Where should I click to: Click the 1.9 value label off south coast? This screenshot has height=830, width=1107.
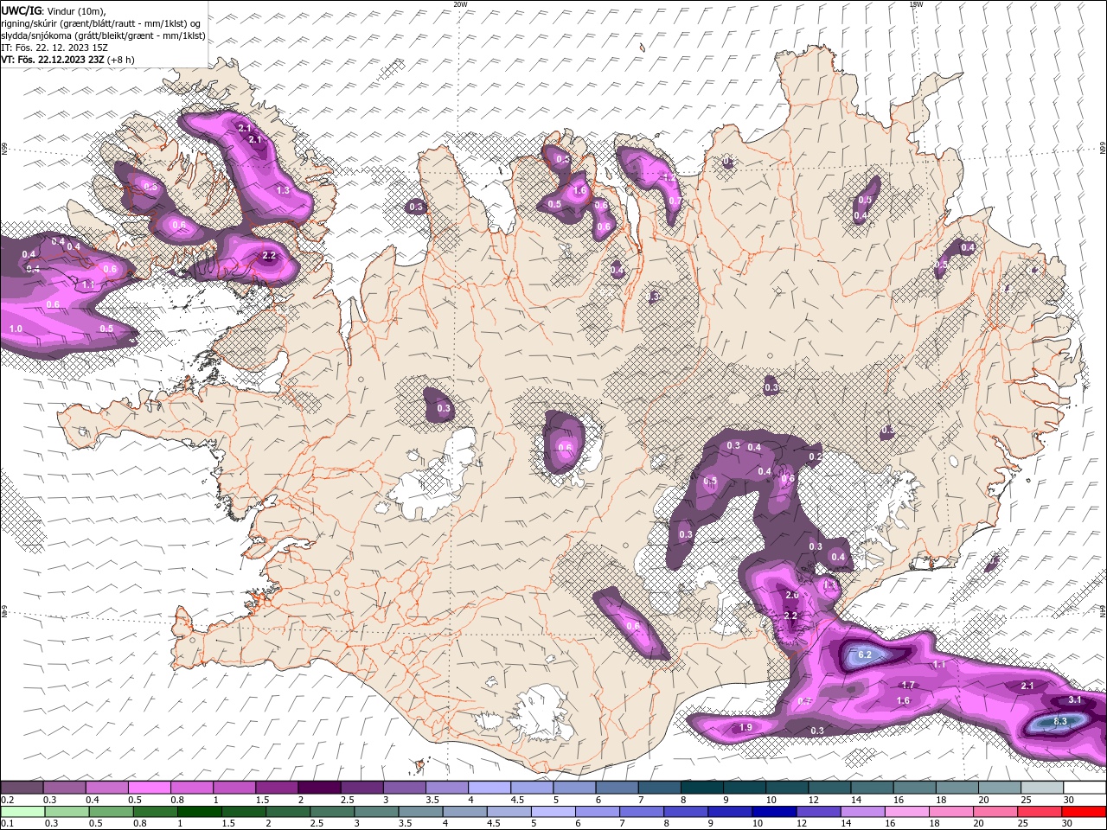(745, 728)
